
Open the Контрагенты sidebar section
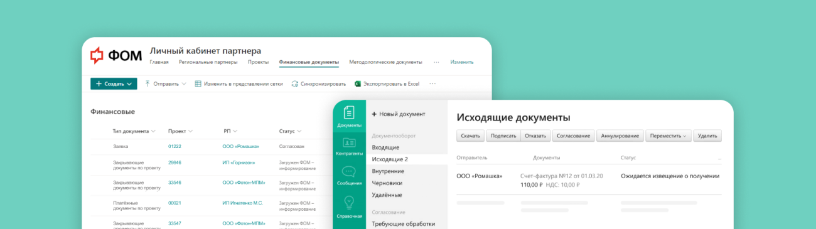point(349,146)
